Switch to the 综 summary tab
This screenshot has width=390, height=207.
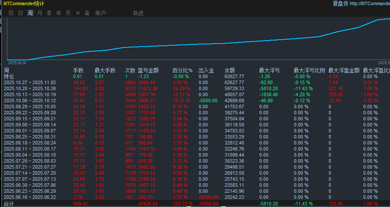coord(11,13)
